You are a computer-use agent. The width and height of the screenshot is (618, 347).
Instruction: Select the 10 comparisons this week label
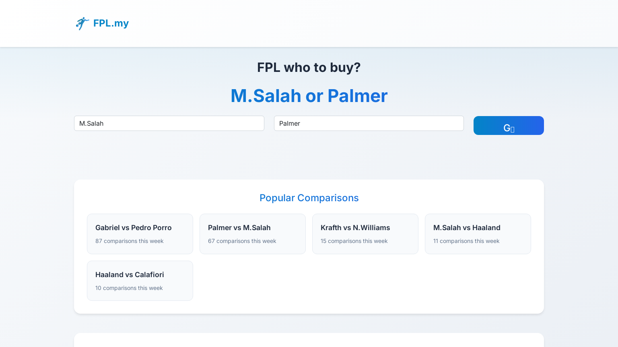(129, 288)
